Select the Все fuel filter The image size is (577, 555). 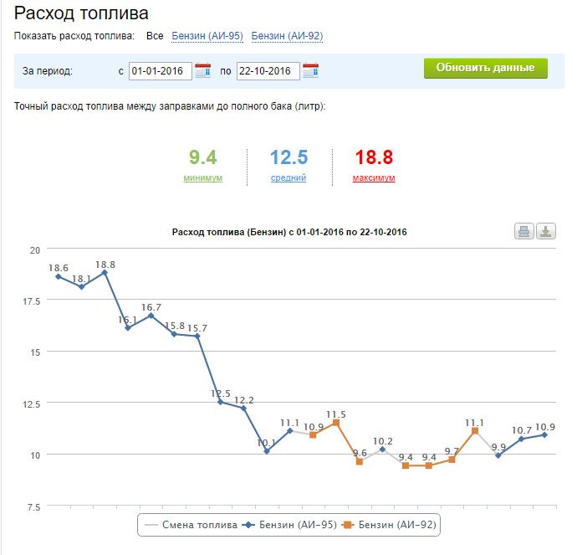pyautogui.click(x=155, y=36)
